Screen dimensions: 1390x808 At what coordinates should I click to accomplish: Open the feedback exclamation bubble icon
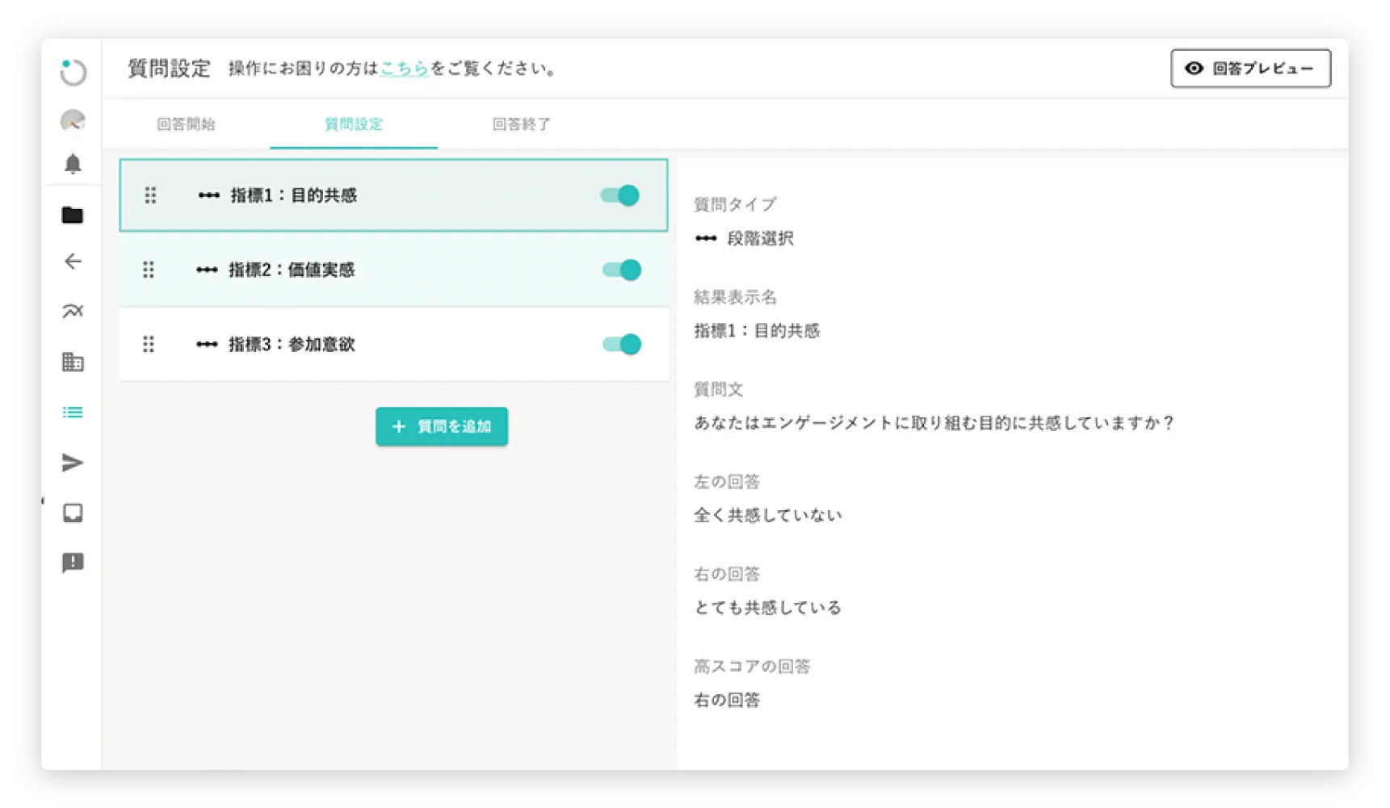pyautogui.click(x=73, y=563)
